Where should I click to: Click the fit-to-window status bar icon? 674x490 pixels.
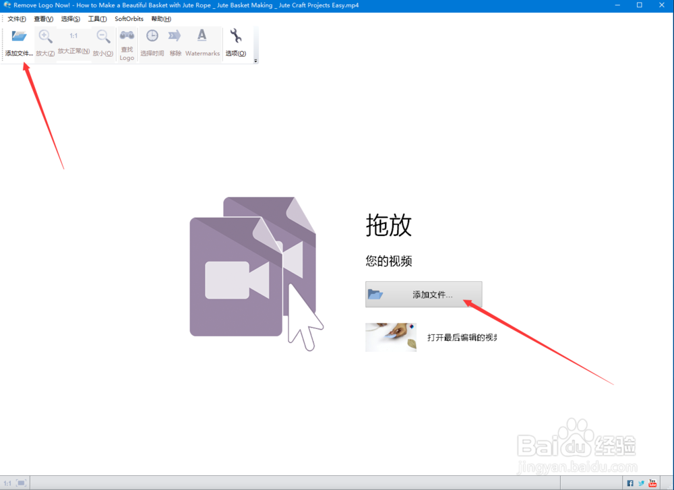click(21, 483)
